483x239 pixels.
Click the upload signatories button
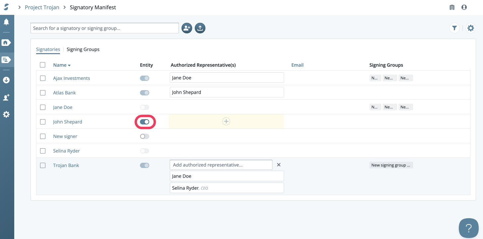200,28
